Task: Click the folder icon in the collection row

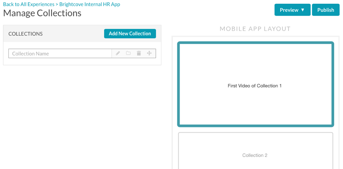Action: pyautogui.click(x=128, y=53)
